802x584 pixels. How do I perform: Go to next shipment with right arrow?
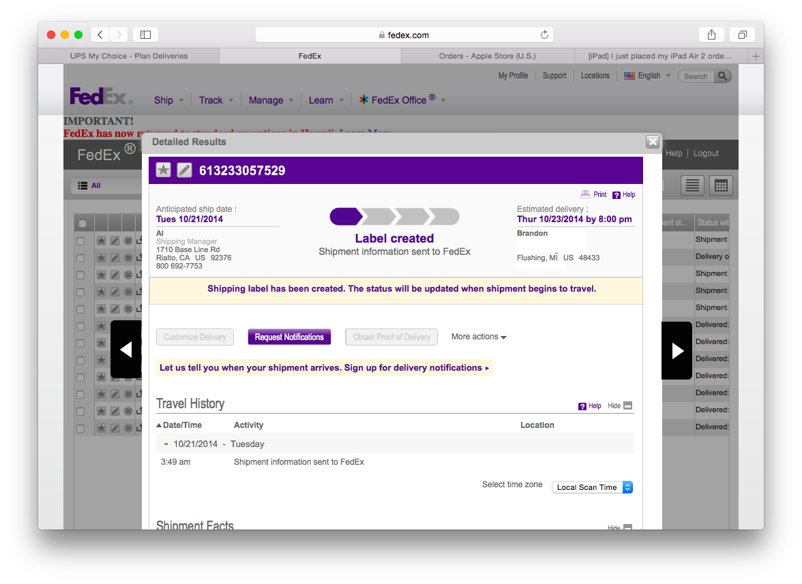pyautogui.click(x=677, y=350)
